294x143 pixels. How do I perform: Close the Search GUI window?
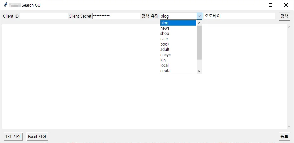286,5
